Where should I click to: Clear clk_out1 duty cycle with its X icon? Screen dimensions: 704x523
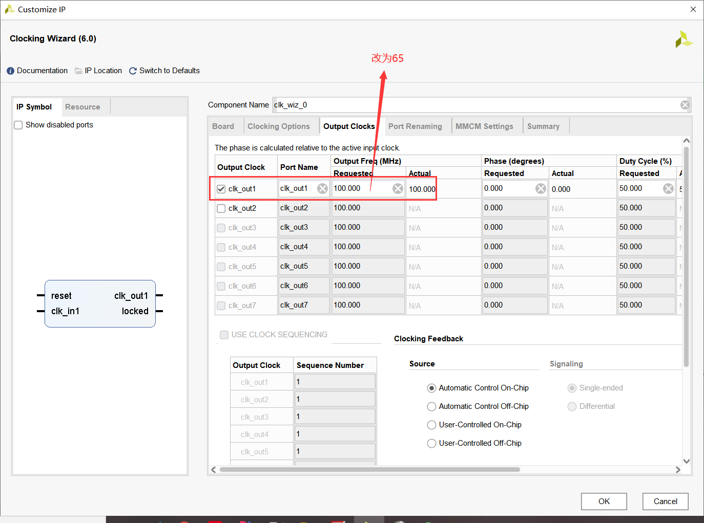click(668, 189)
